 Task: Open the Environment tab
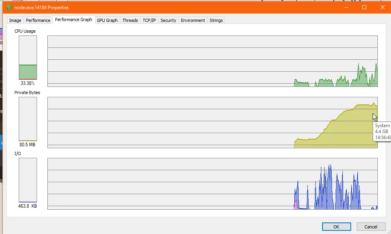[193, 20]
